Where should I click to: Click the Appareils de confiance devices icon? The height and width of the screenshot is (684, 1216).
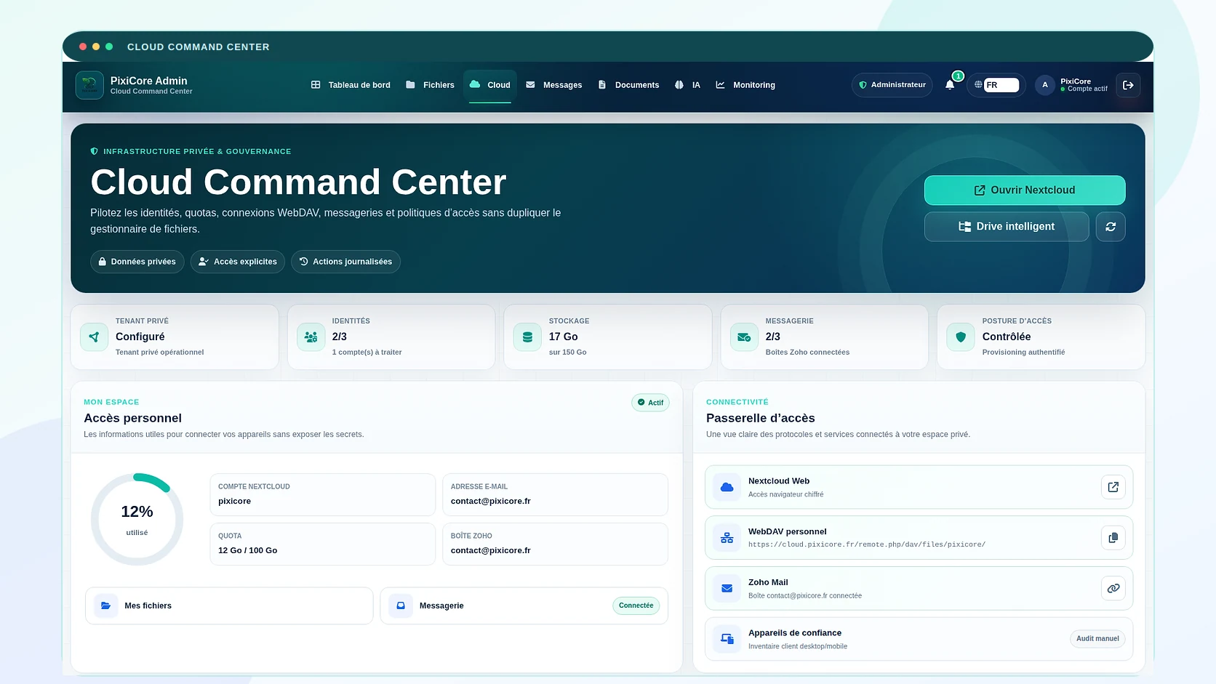[727, 639]
